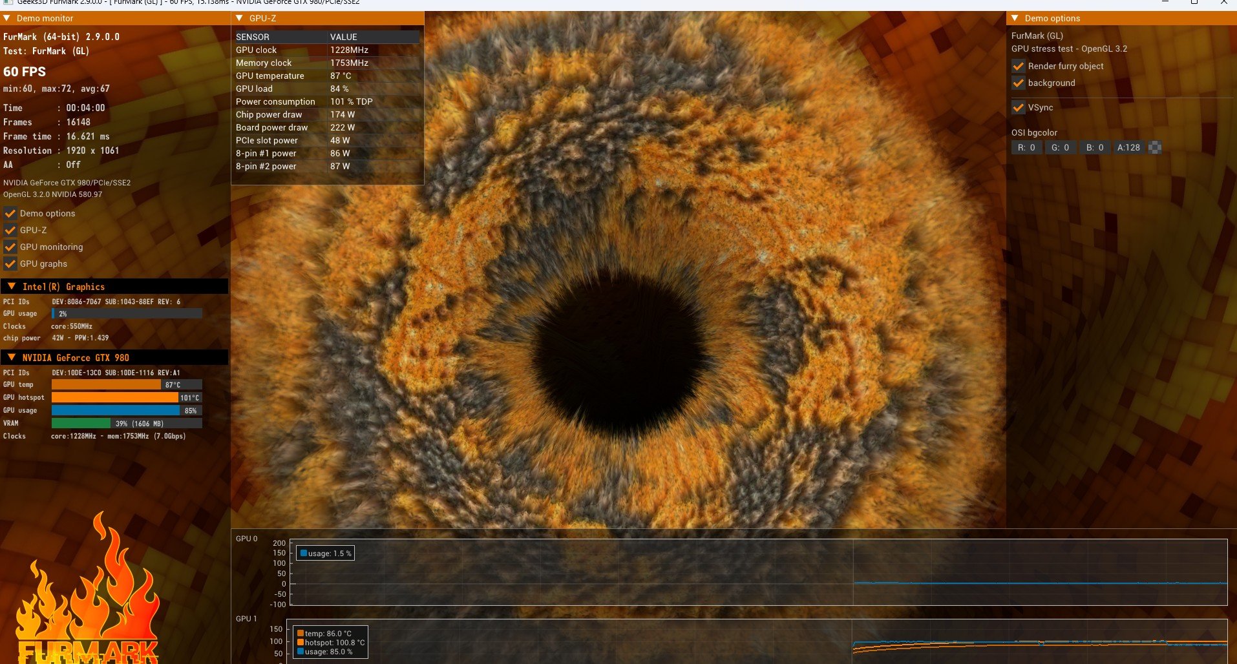Image resolution: width=1237 pixels, height=664 pixels.
Task: Click the Intel Clocks core:550MHz text
Action: (72, 326)
